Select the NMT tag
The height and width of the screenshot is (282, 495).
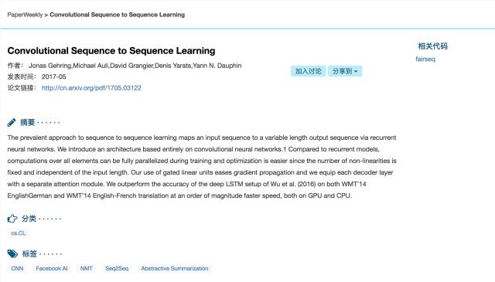coord(86,268)
